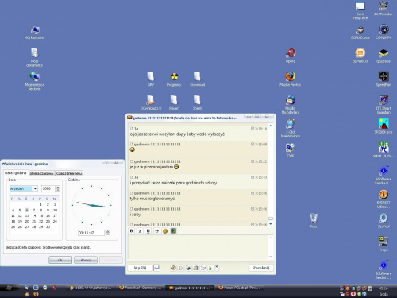The width and height of the screenshot is (397, 298).
Task: Select the Kosz recycle bin icon
Action: pyautogui.click(x=314, y=220)
